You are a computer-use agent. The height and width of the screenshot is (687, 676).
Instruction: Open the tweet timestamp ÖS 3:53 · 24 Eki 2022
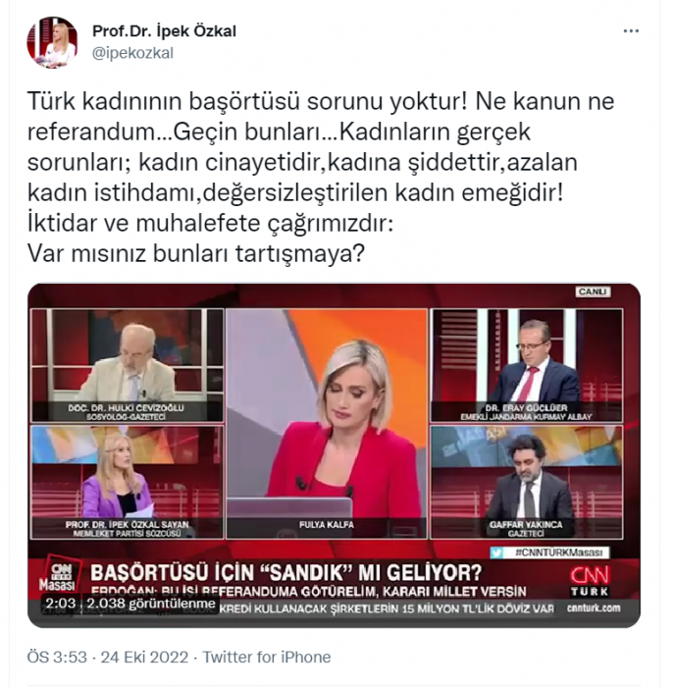coord(108,658)
